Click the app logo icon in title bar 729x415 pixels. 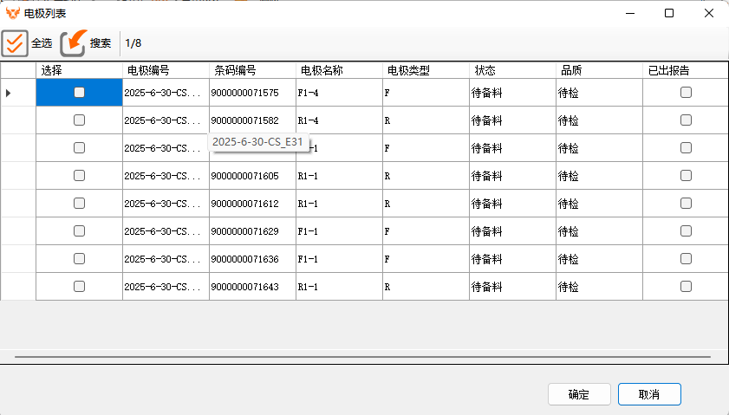(12, 13)
